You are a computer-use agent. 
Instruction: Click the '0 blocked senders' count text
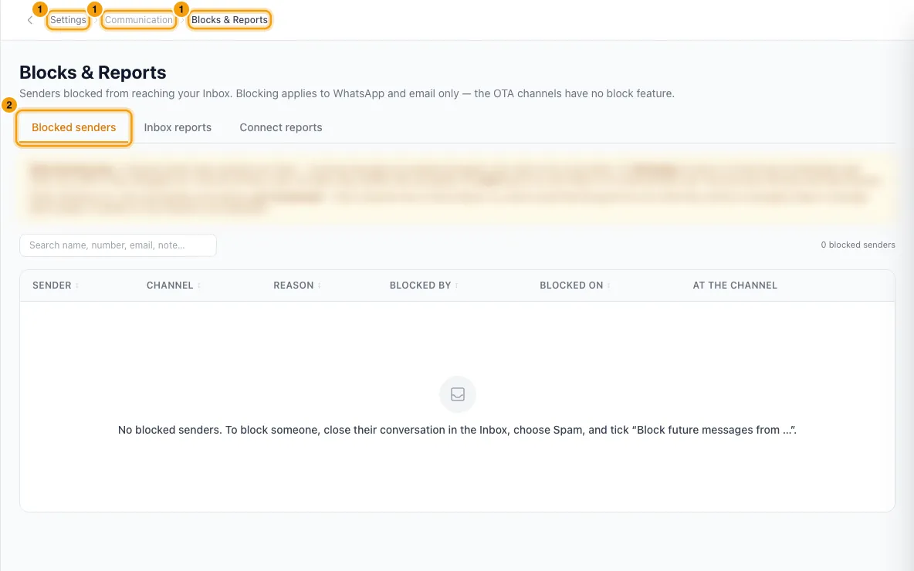[858, 245]
